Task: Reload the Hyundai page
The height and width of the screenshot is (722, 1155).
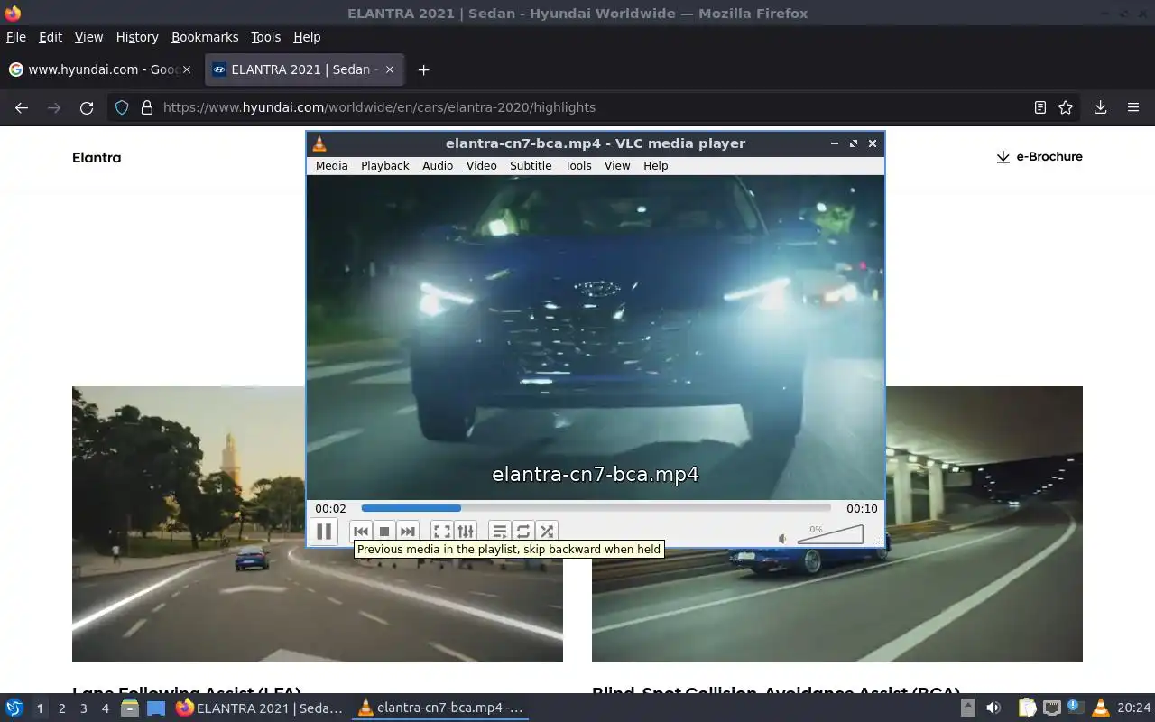Action: 87,107
